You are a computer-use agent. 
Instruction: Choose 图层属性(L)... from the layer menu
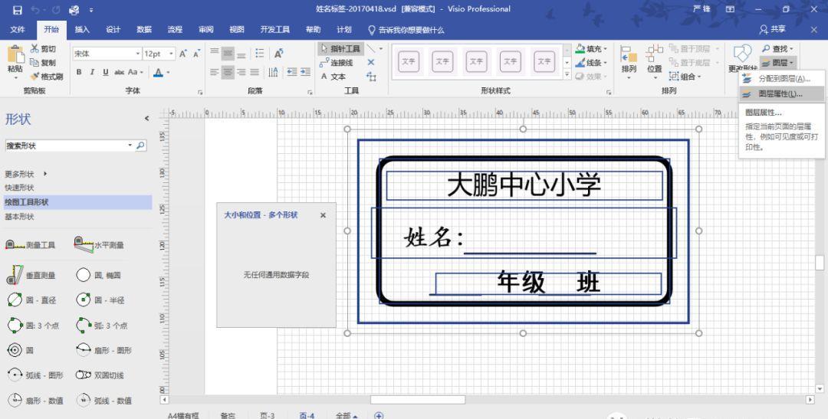[779, 94]
